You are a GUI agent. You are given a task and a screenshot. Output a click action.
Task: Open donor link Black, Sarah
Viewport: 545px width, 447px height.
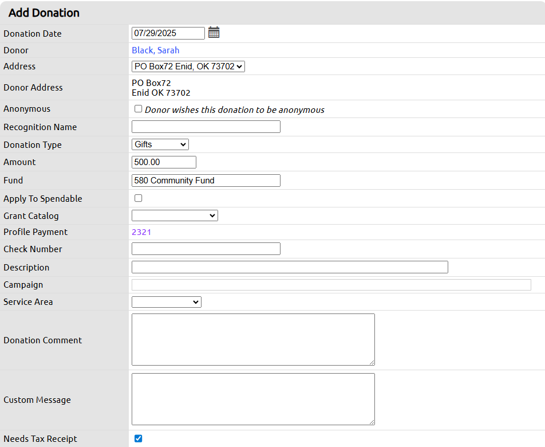tap(155, 50)
